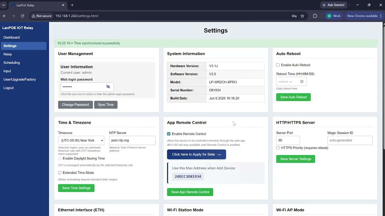Click Save Auto Reboot button

[x=294, y=97]
